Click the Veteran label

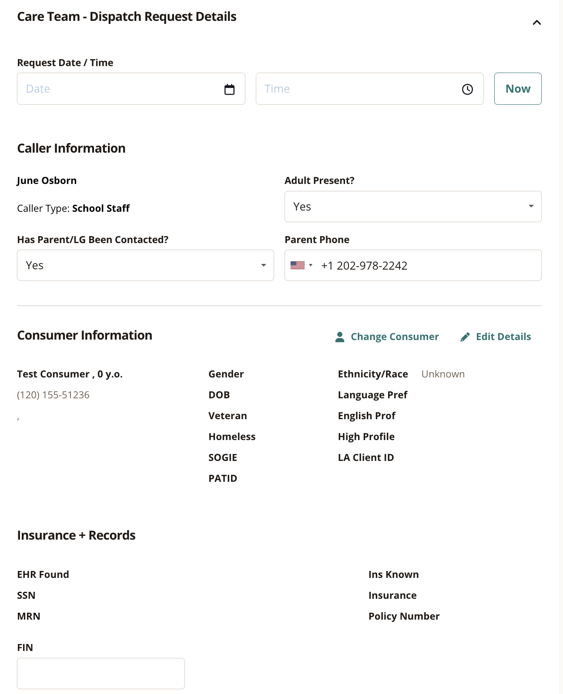pos(228,416)
